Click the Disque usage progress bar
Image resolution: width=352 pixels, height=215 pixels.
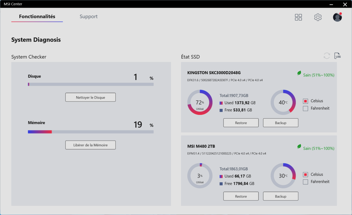(91, 84)
